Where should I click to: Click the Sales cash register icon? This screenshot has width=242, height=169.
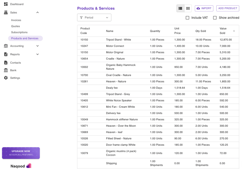click(6, 13)
